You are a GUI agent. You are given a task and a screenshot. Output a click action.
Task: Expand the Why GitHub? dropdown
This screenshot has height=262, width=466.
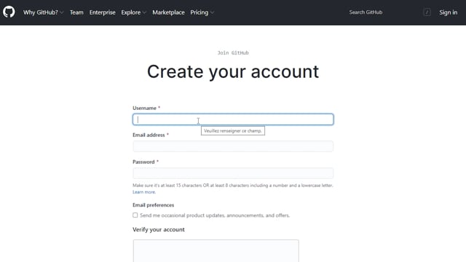pos(44,12)
